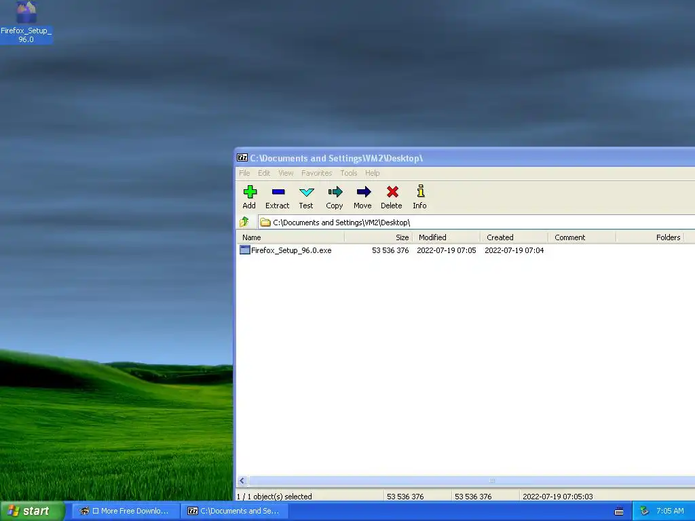This screenshot has width=695, height=521.
Task: Open the Favorites menu
Action: click(316, 173)
